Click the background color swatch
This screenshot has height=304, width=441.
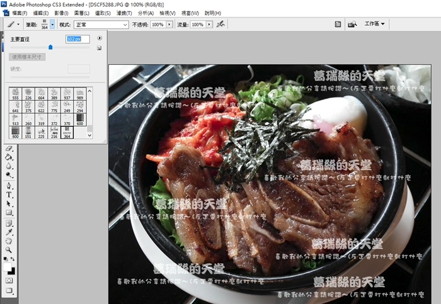click(x=12, y=272)
